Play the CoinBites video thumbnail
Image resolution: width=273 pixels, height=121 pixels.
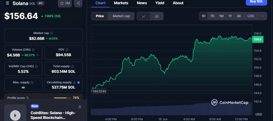click(x=15, y=115)
